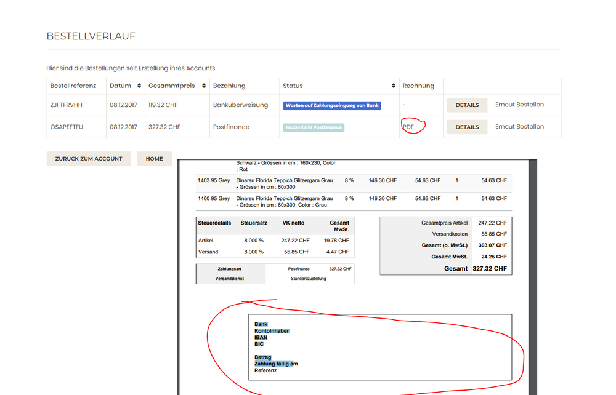Select order reference ZJFTFRVHH
This screenshot has height=395, width=616.
67,105
